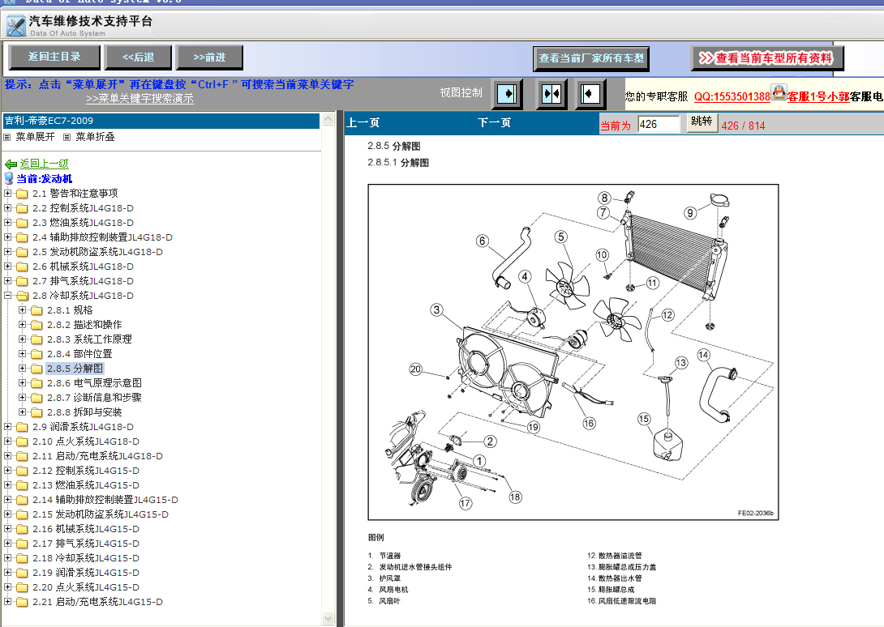Image resolution: width=884 pixels, height=627 pixels.
Task: Select 2.16 机械系统JL4G15-D item
Action: click(x=86, y=529)
